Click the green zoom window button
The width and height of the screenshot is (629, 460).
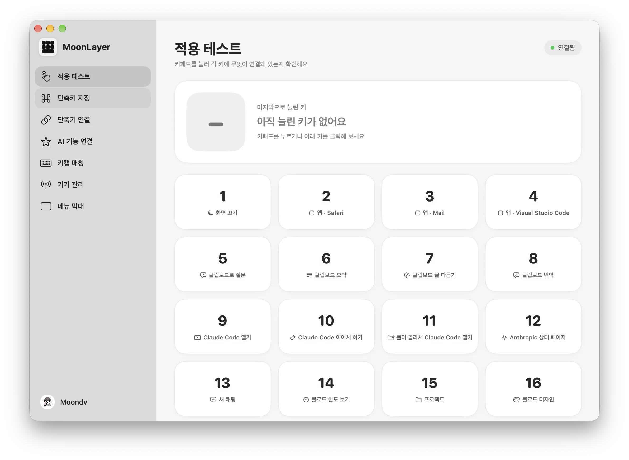click(62, 28)
